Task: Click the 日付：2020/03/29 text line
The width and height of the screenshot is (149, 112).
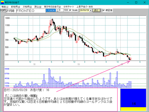Action: coord(15,90)
